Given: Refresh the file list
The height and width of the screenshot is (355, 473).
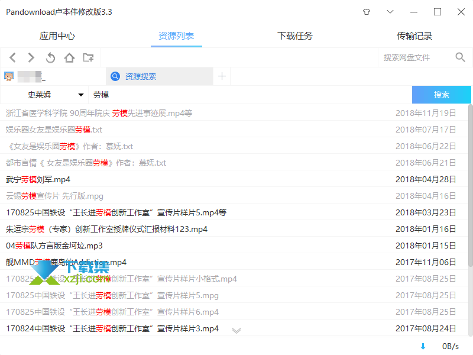Looking at the screenshot, I should (50, 57).
